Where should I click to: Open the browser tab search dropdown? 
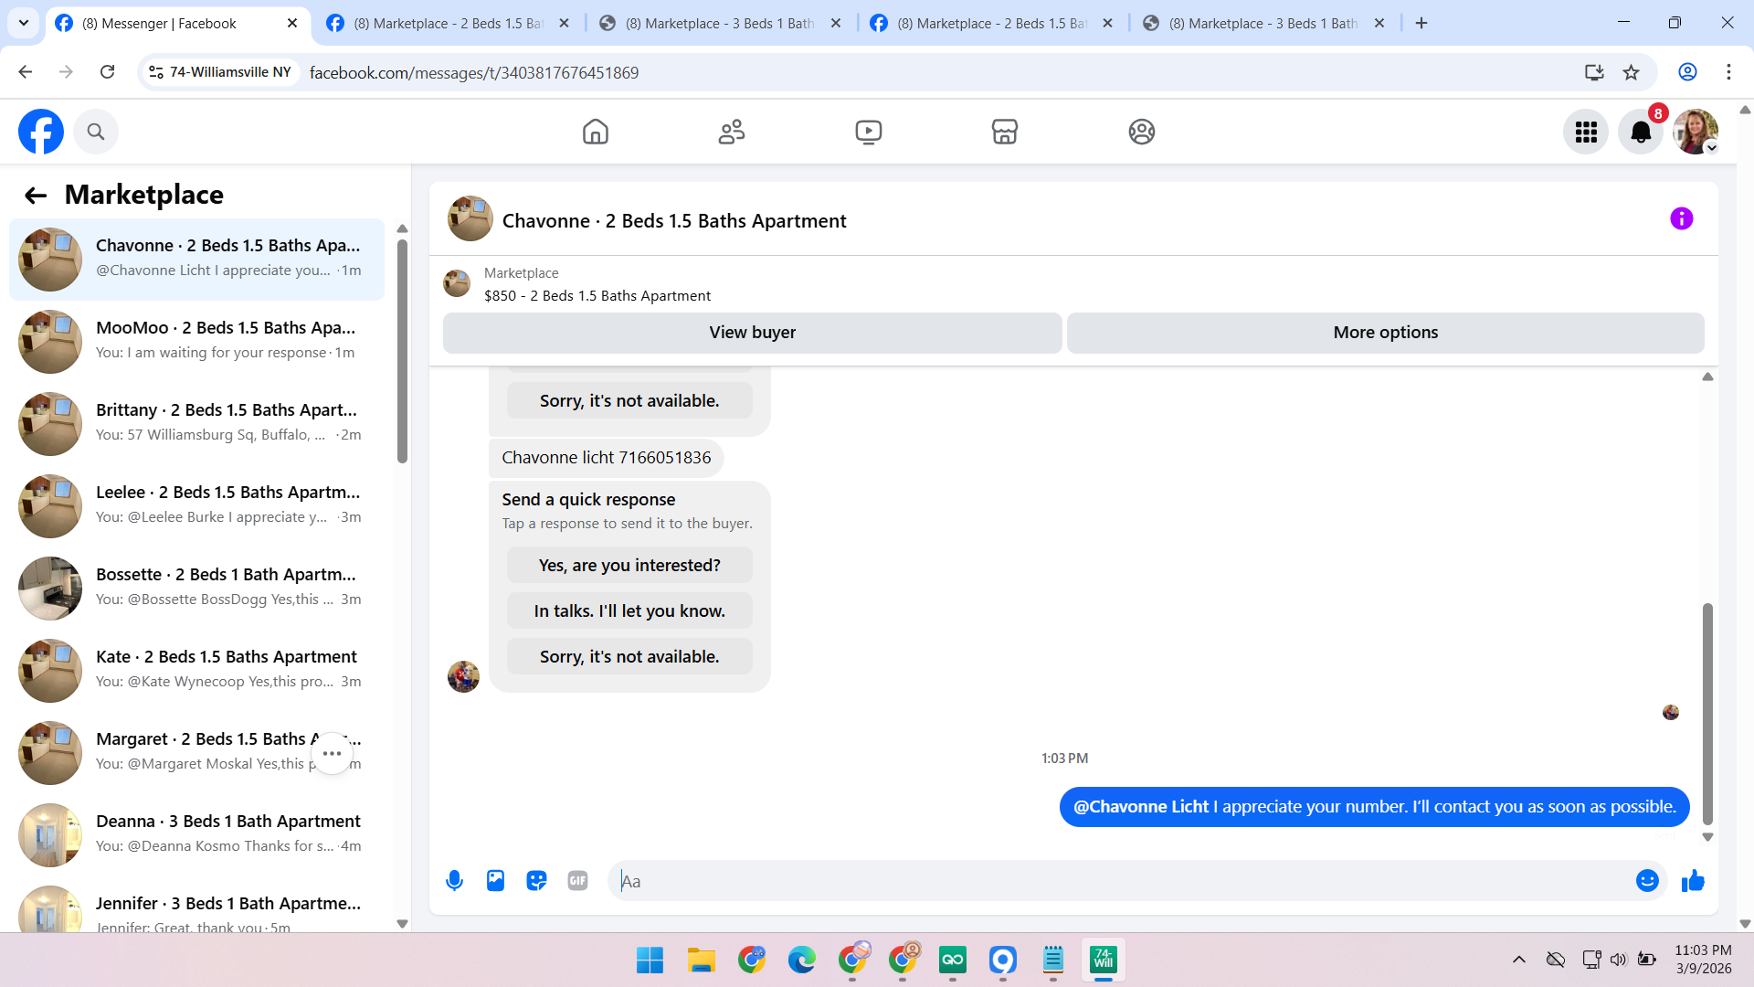[x=24, y=23]
